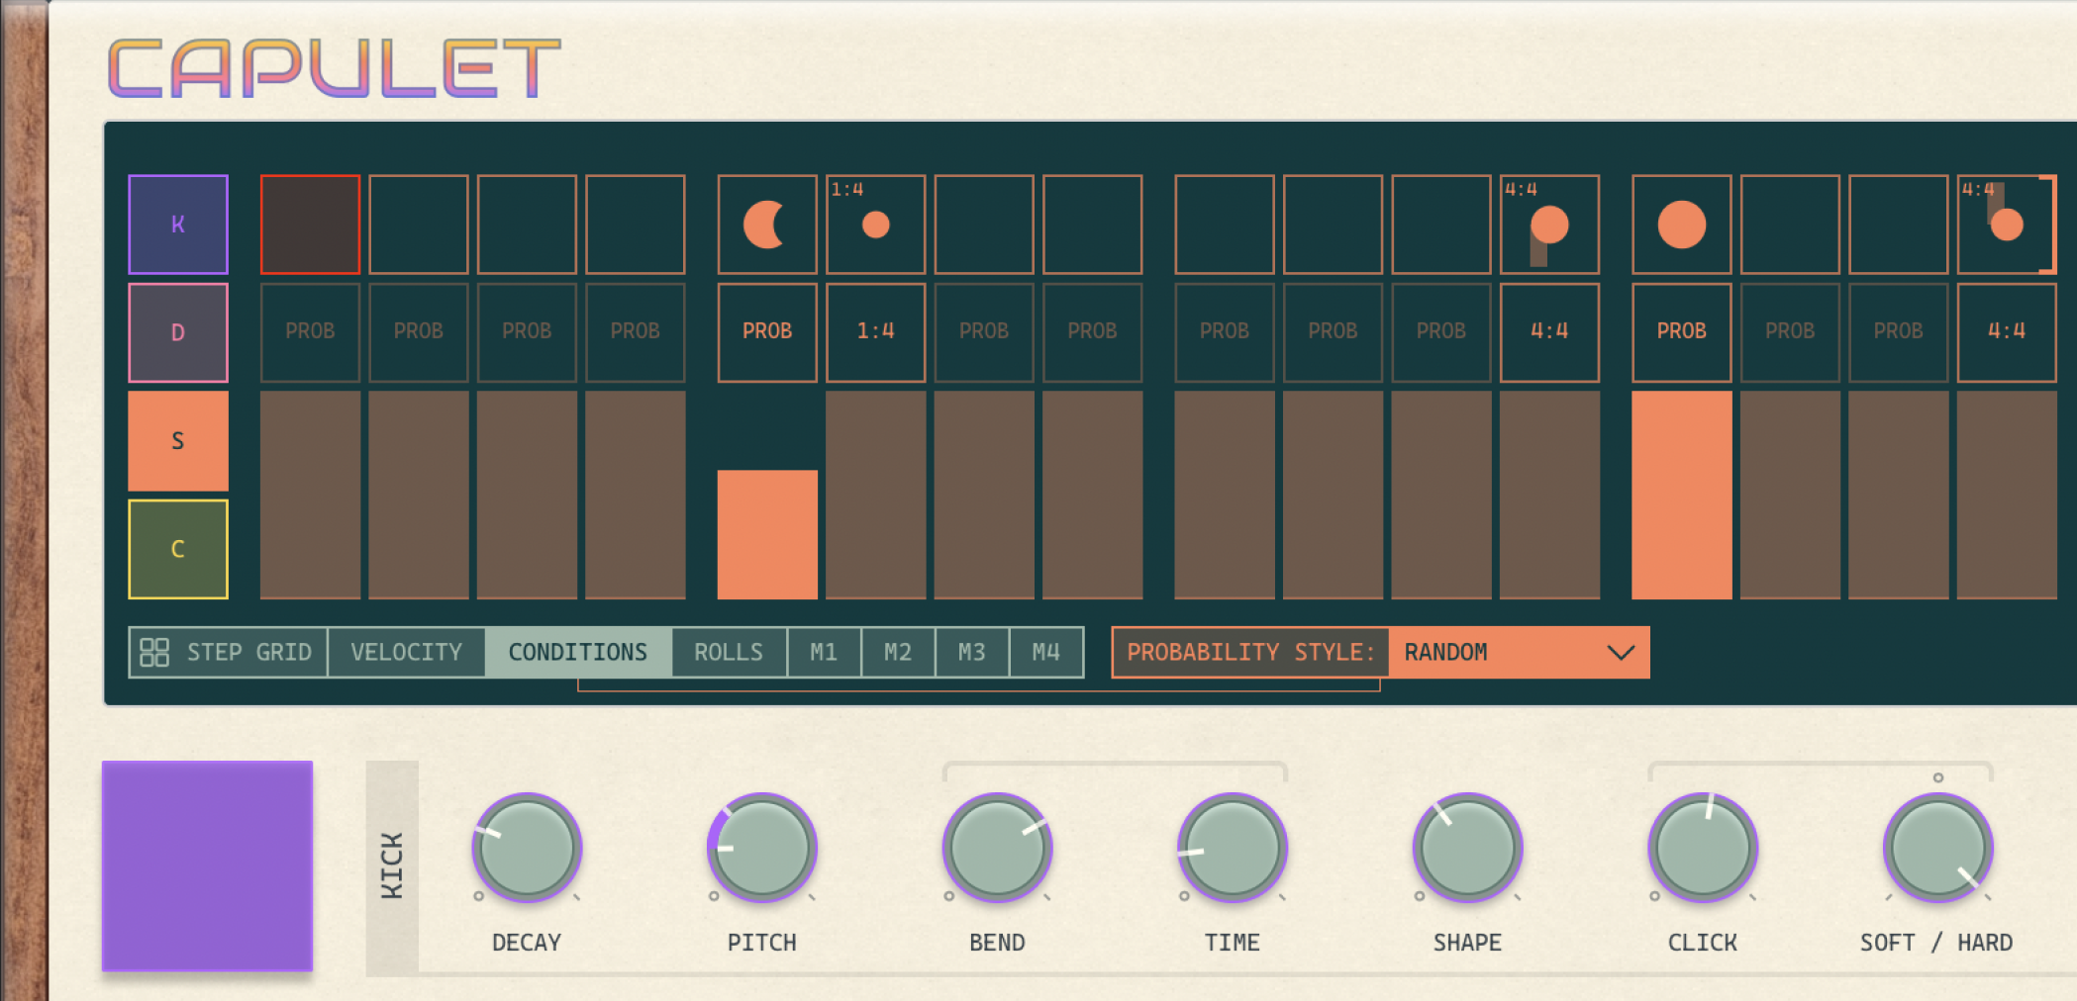Click the full circle step in group four

click(x=1681, y=225)
